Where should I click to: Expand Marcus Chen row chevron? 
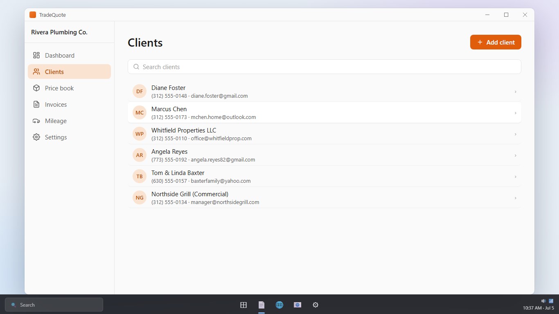pyautogui.click(x=515, y=113)
